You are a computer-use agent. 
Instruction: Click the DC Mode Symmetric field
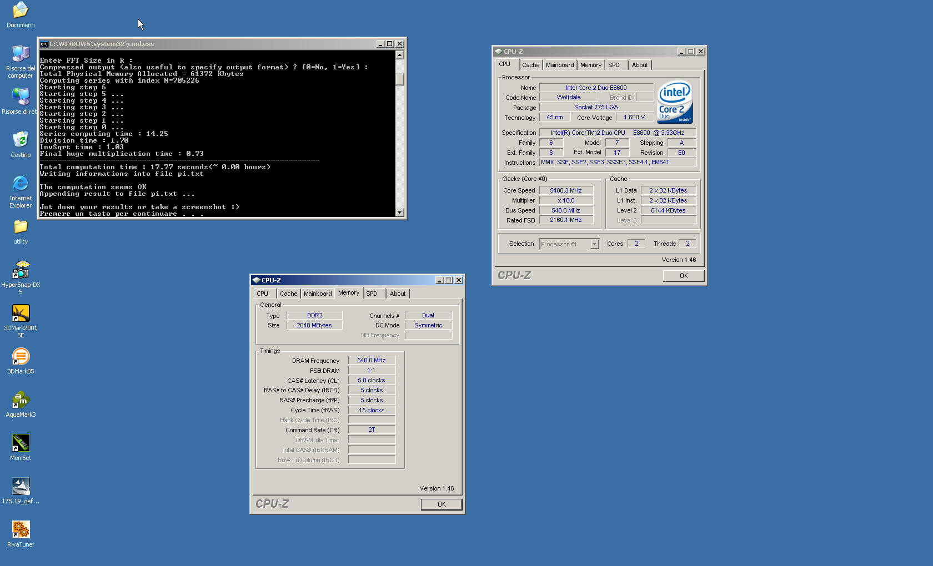click(428, 325)
